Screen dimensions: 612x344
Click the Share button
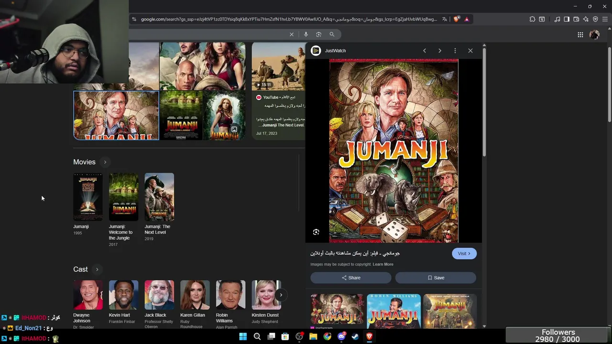[351, 278]
